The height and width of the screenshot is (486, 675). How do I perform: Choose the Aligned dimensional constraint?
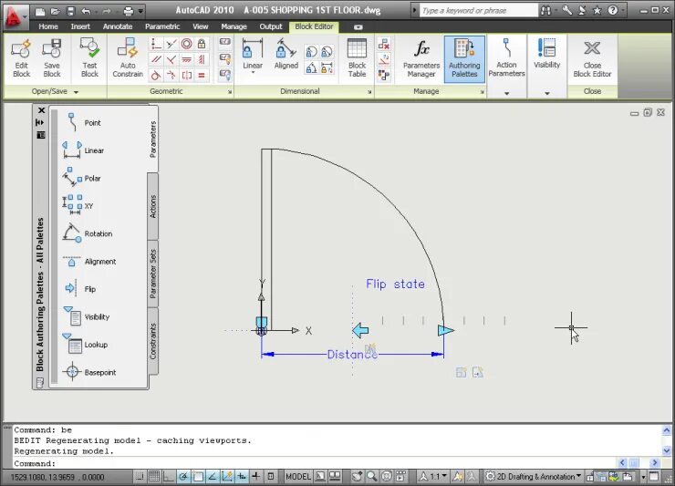[x=286, y=54]
